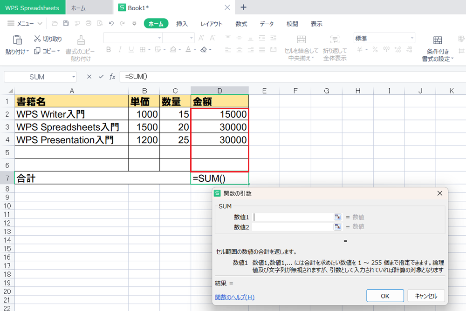Click the align left icon
466x311 pixels.
point(228,50)
